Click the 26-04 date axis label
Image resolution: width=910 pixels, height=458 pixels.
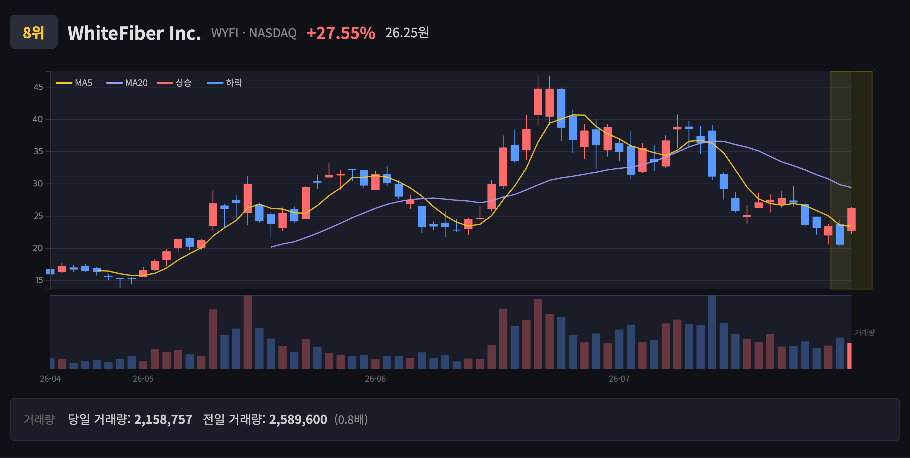[x=50, y=379]
